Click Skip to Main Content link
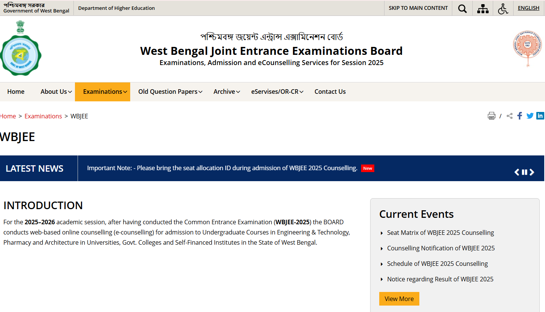Viewport: 545px width, 312px height. pyautogui.click(x=418, y=8)
